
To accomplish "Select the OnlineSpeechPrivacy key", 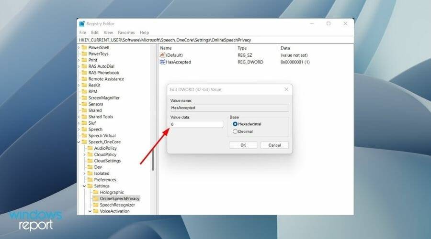I will coord(119,199).
